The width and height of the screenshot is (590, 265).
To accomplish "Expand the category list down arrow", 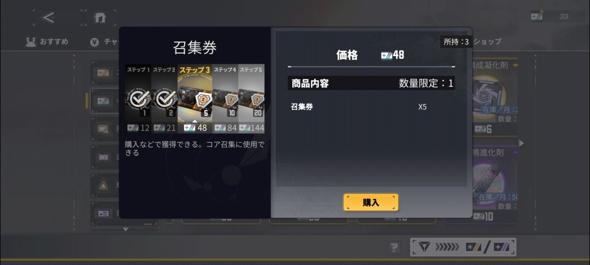I will pyautogui.click(x=126, y=229).
